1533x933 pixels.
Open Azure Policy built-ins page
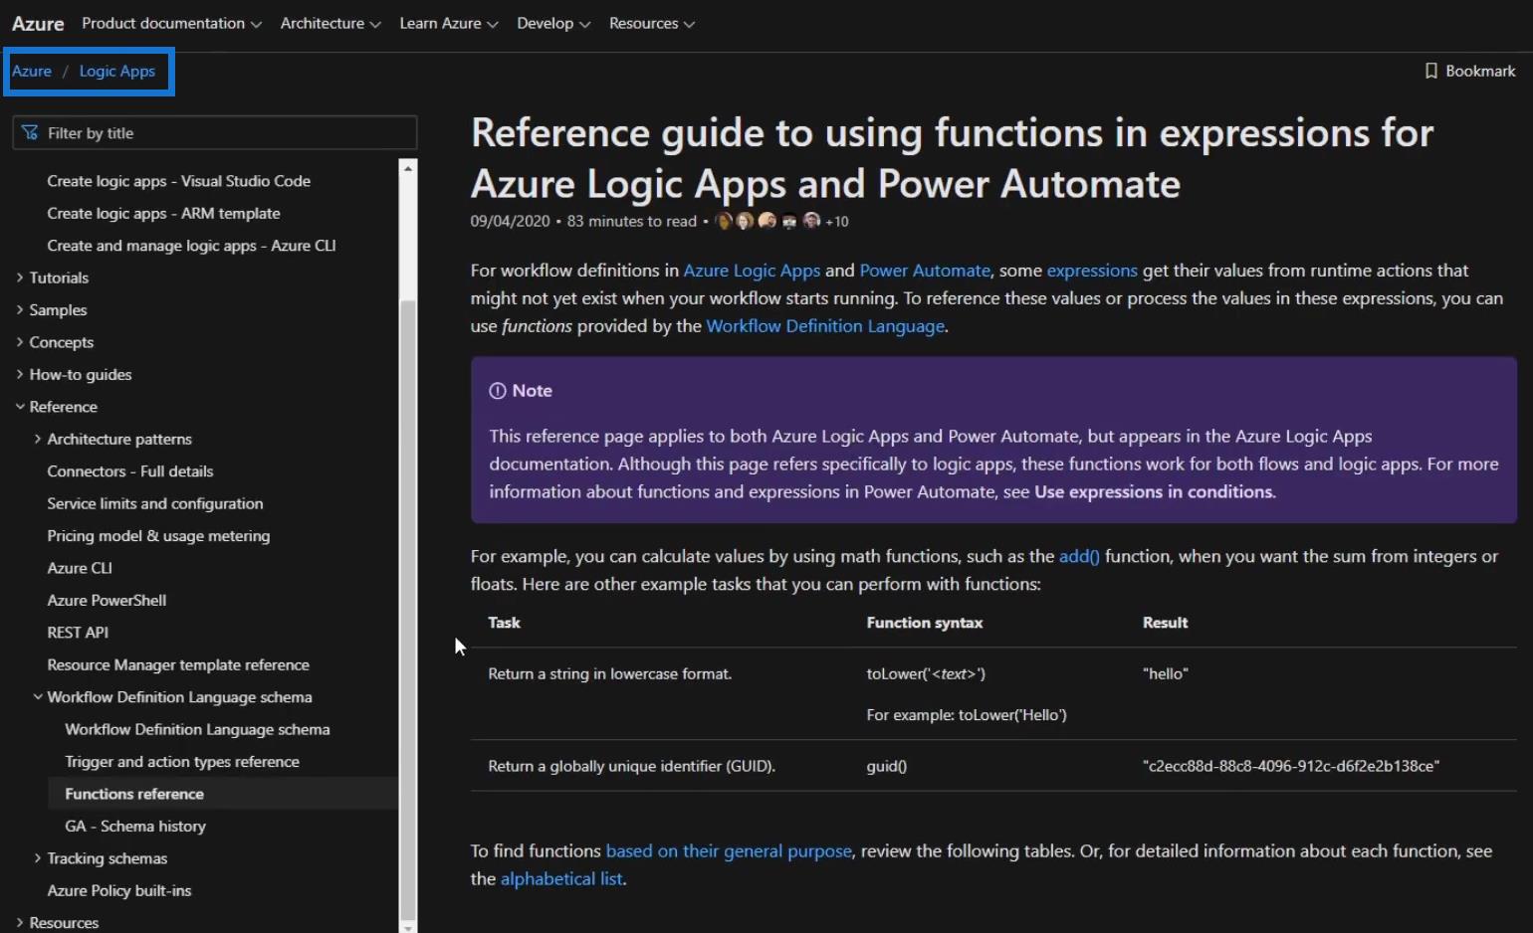click(119, 891)
